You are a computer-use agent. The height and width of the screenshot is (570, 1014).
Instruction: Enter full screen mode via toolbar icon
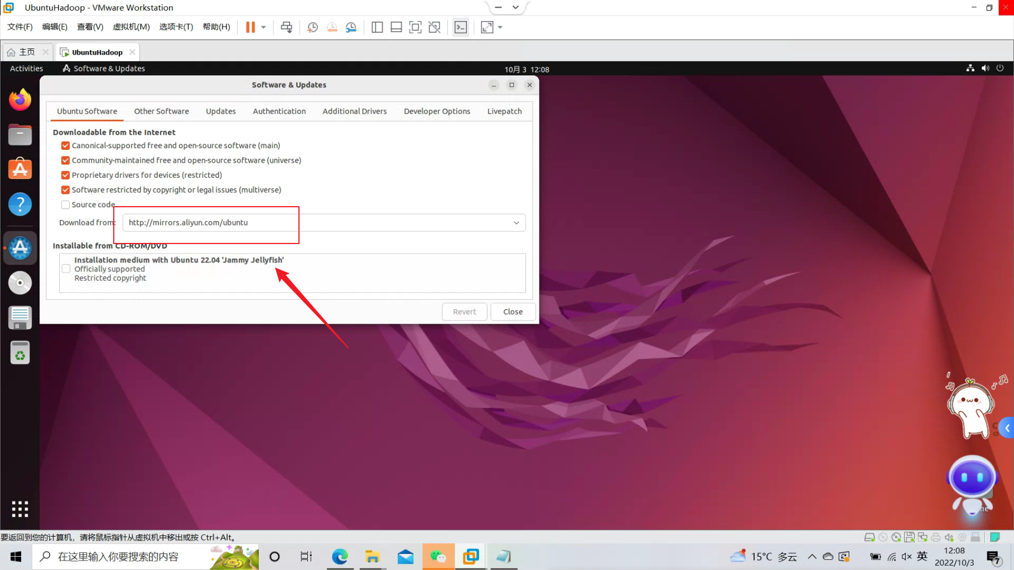pos(415,27)
